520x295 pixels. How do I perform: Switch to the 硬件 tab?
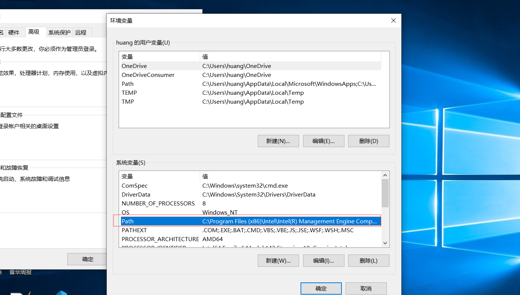[14, 33]
